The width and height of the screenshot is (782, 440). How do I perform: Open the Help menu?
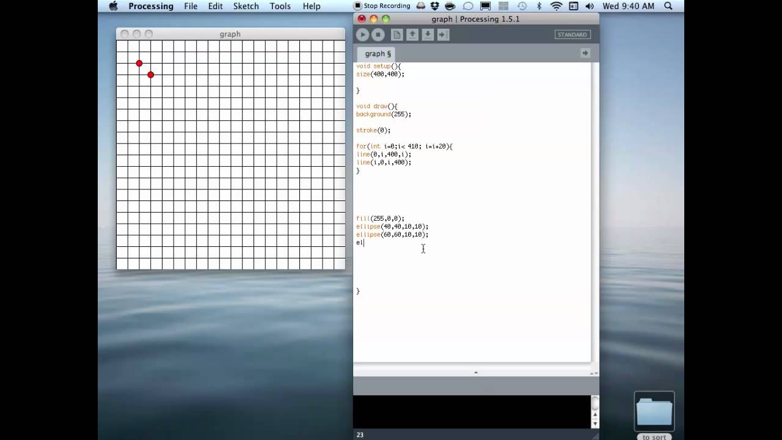tap(312, 6)
